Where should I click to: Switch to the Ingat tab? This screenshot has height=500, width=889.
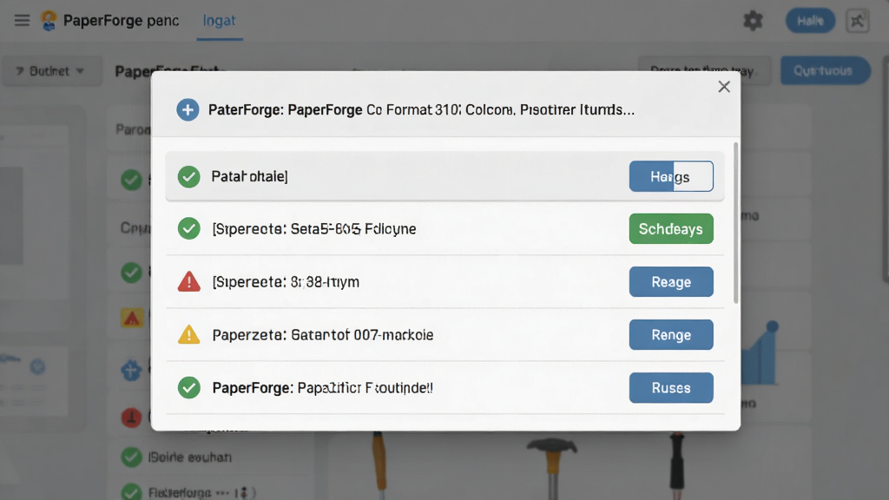tap(220, 21)
